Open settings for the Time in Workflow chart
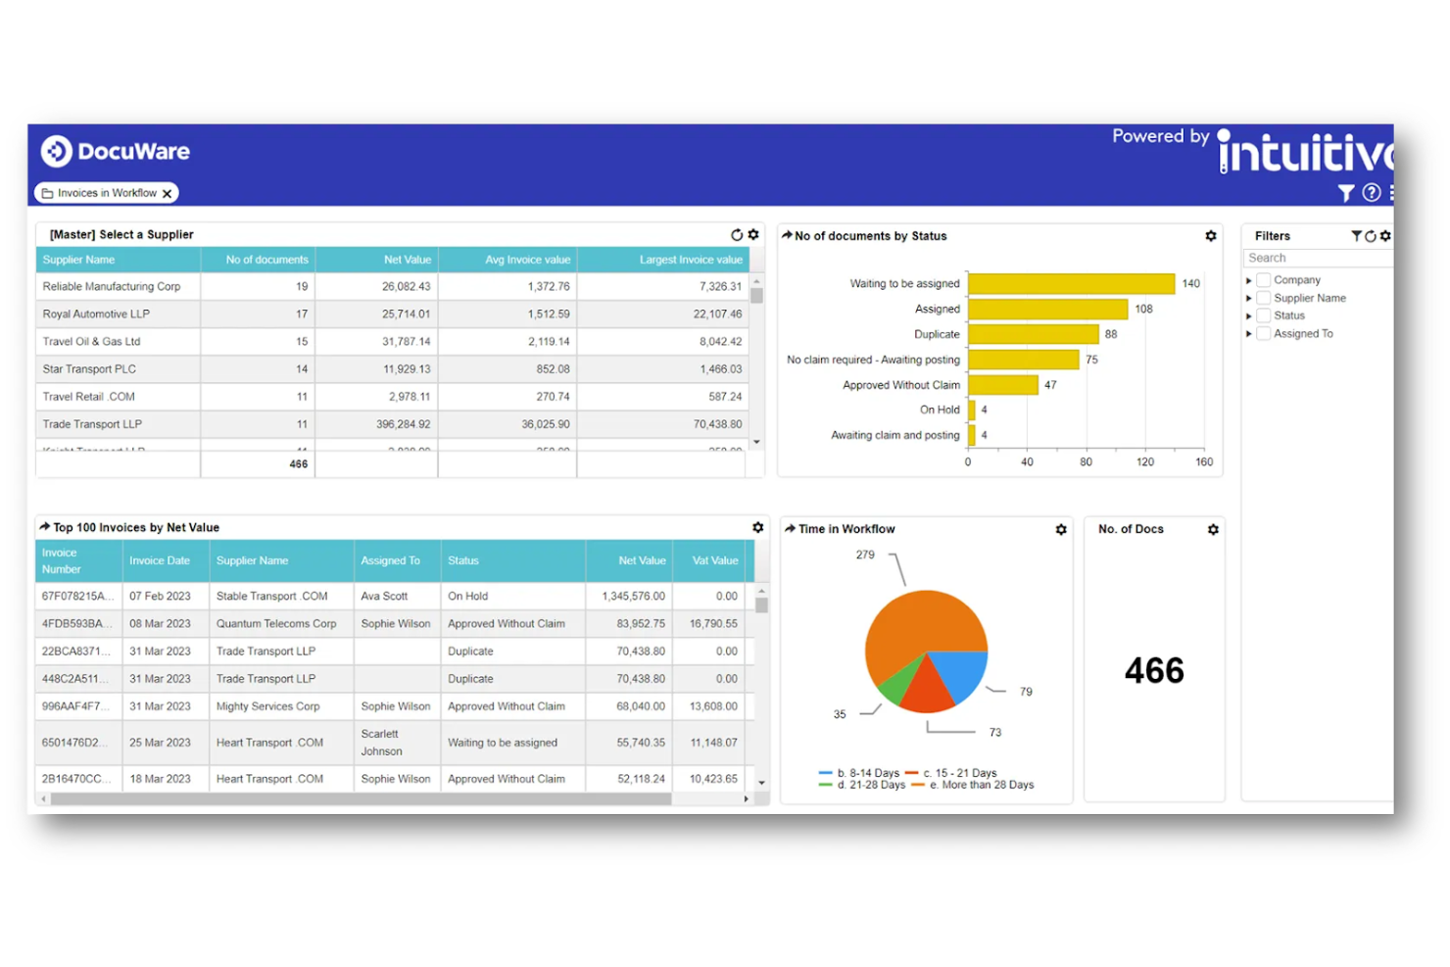 coord(1061,529)
